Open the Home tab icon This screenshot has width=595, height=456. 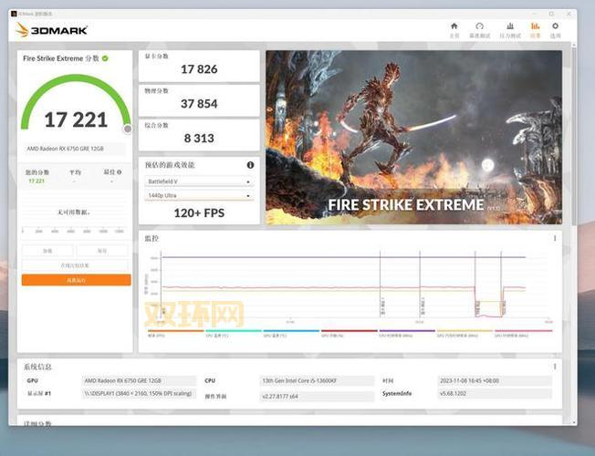click(454, 26)
